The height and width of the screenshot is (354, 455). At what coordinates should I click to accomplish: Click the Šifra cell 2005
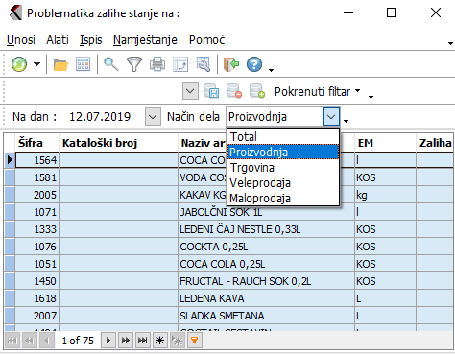click(x=37, y=195)
